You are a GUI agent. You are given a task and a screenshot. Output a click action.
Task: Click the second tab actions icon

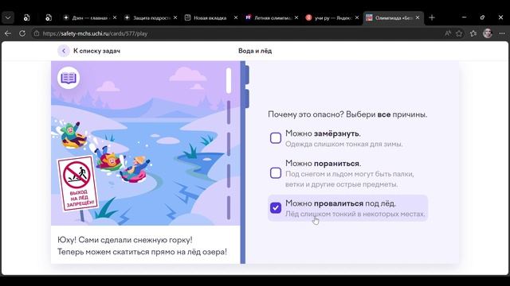click(49, 17)
